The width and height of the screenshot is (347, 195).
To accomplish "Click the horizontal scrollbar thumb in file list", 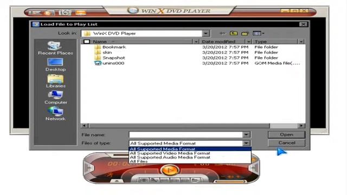I will coord(179,126).
